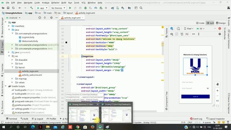The image size is (231, 130).
Task: Show the design error red indicator
Action: tap(220, 29)
